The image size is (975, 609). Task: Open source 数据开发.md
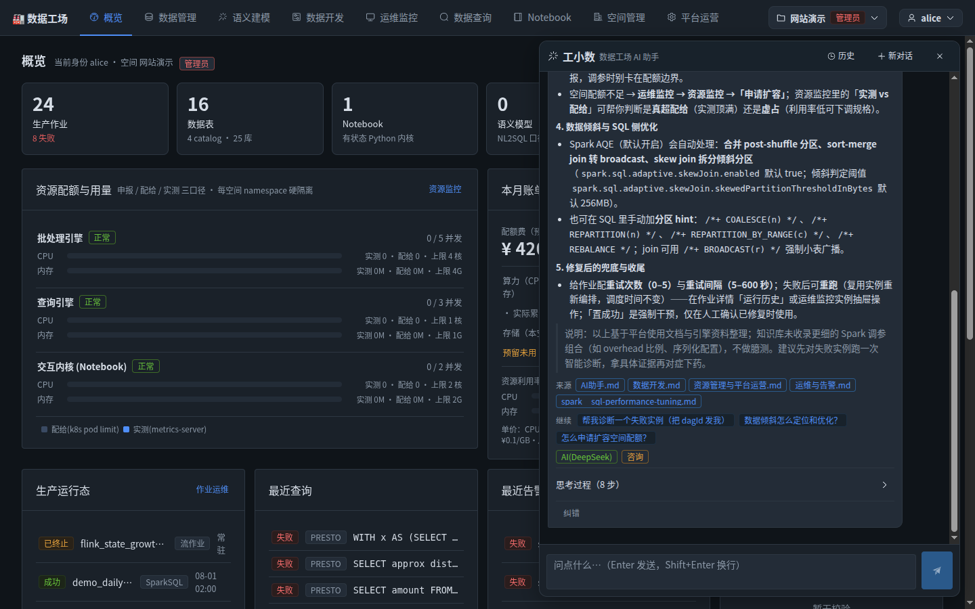[x=657, y=385]
